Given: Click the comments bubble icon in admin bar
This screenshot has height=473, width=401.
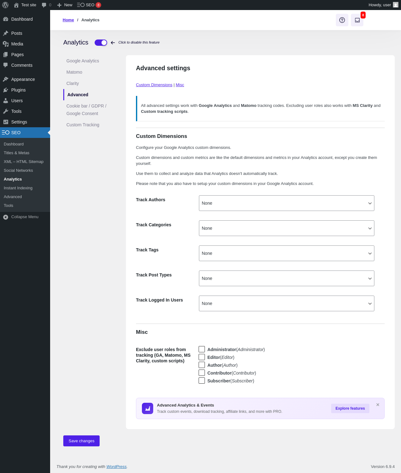Looking at the screenshot, I should pos(44,5).
